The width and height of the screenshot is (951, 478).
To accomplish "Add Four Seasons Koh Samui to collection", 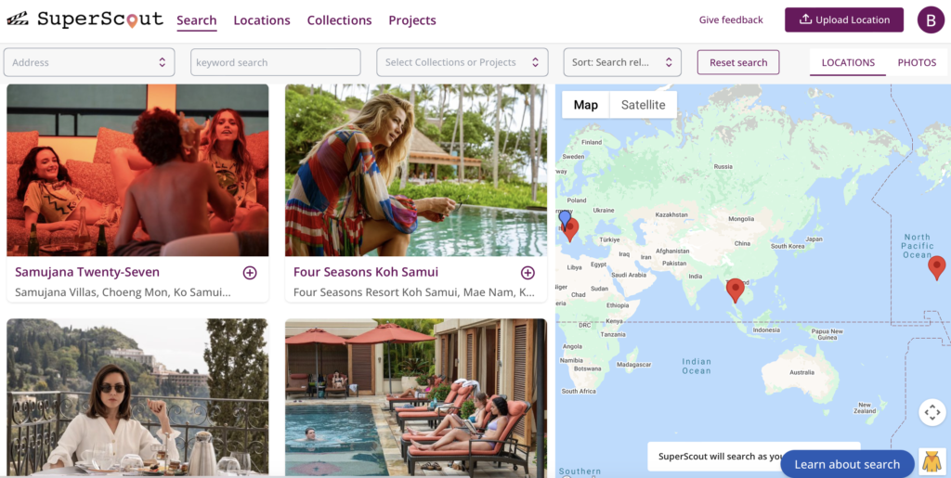I will coord(528,273).
